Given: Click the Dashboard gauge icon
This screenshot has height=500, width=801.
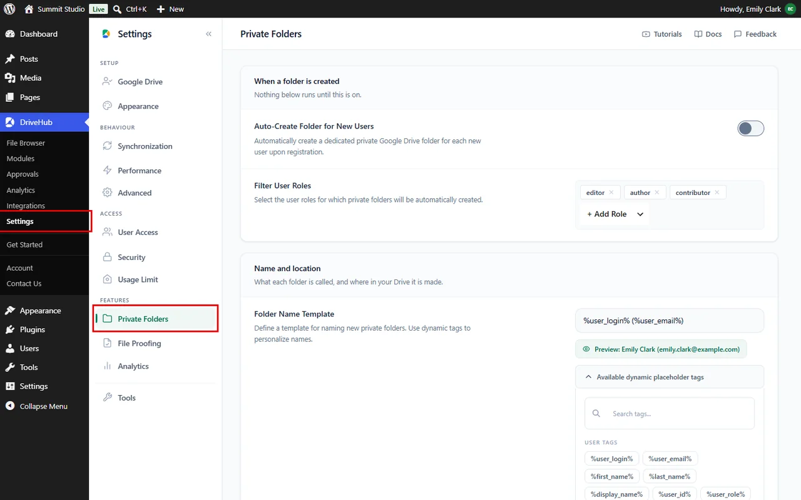Looking at the screenshot, I should coord(10,34).
